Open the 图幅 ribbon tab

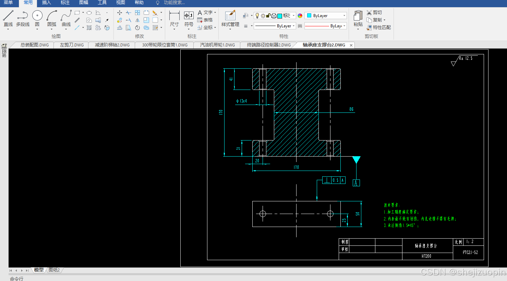coord(84,3)
